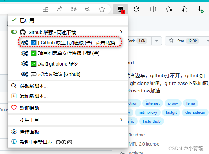209x154 pixels.
Task: Open the mitmproxy topic tag
Action: tap(148, 112)
